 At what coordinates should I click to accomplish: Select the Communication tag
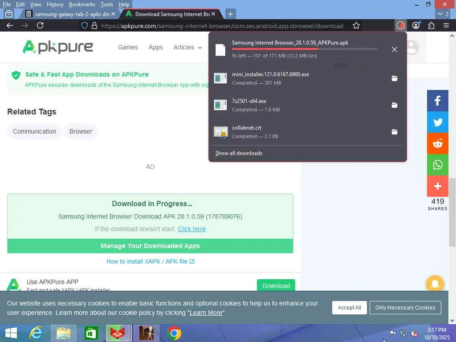[x=34, y=131]
